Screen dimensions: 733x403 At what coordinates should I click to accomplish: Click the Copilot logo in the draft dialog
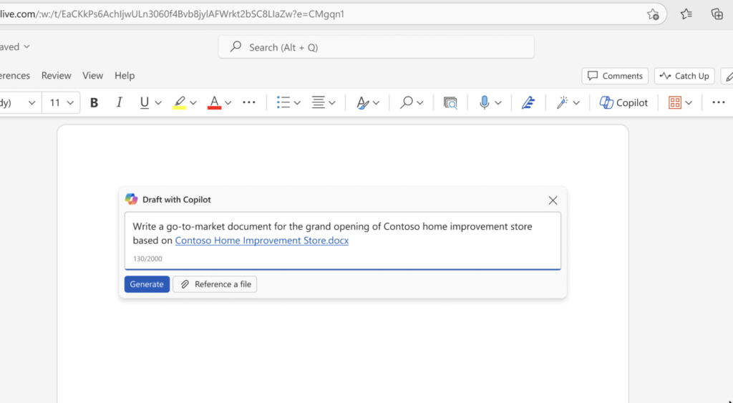coord(132,200)
